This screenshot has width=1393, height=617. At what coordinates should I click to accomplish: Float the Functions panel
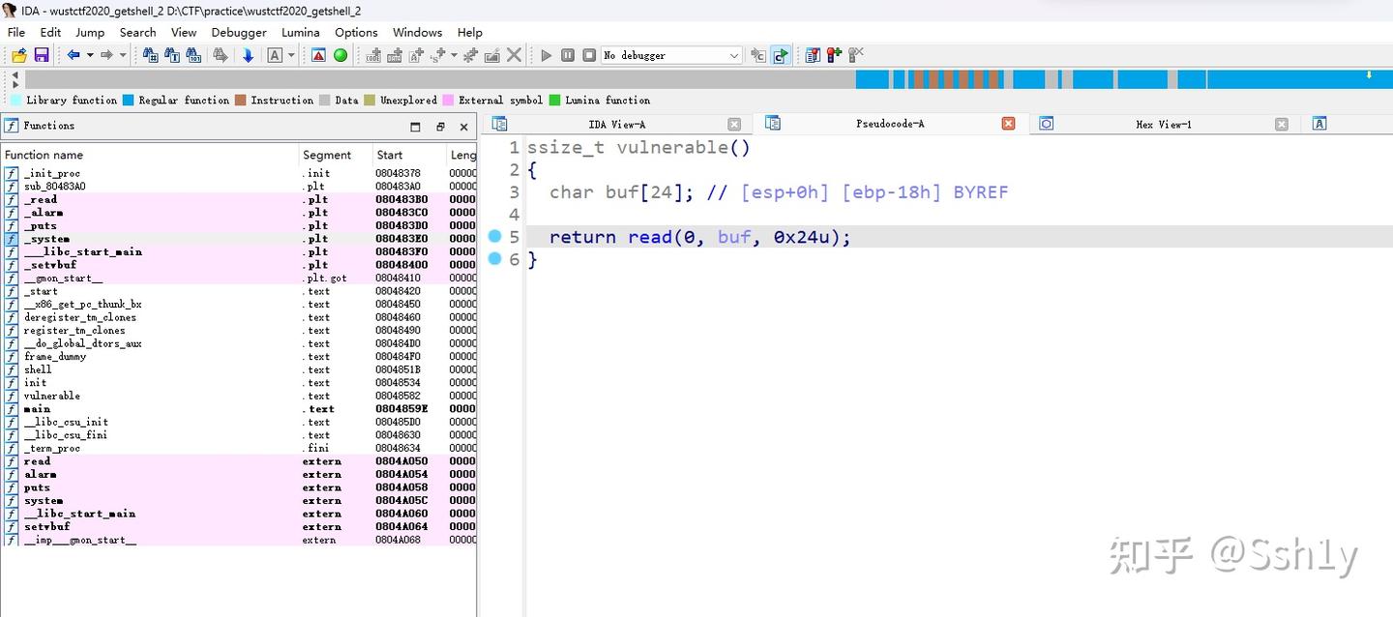point(439,127)
